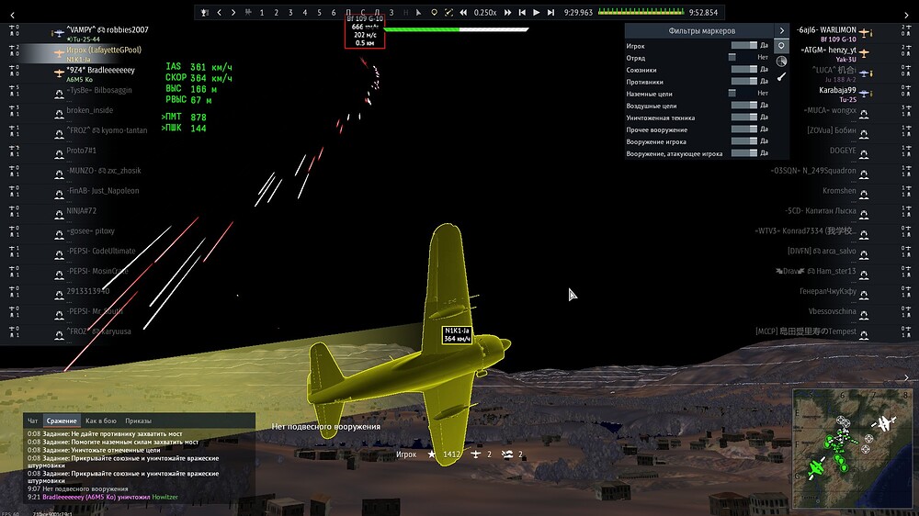The height and width of the screenshot is (516, 919).
Task: Click the С camera mode button
Action: 363,12
